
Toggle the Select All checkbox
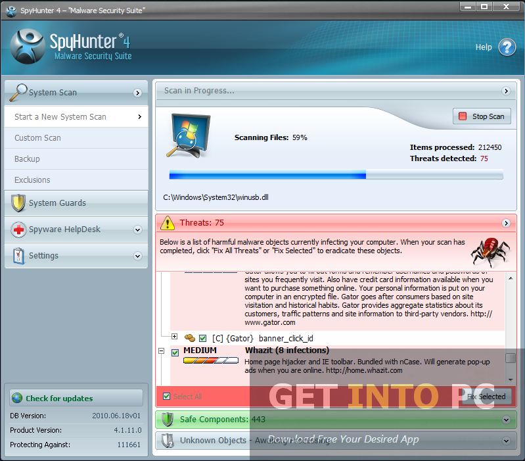click(x=166, y=396)
